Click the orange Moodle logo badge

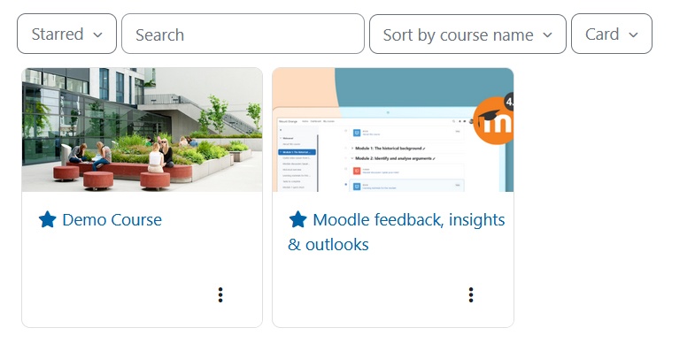point(493,121)
